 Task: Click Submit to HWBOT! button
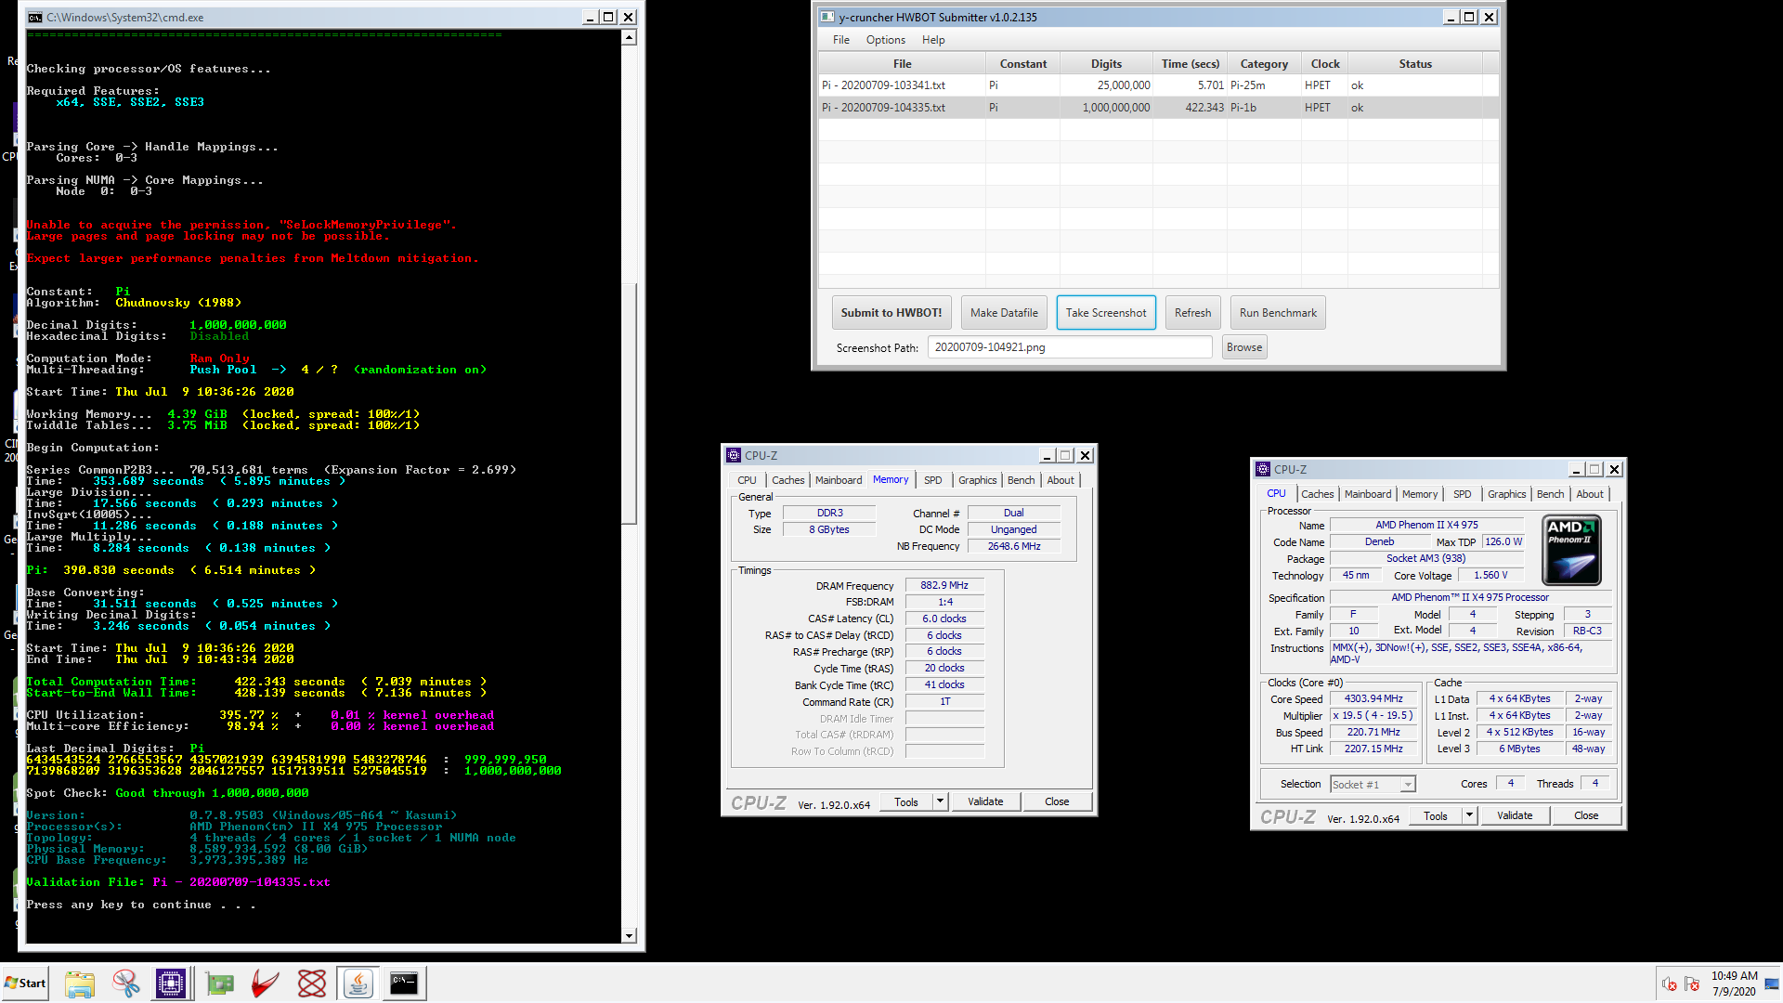pos(891,313)
